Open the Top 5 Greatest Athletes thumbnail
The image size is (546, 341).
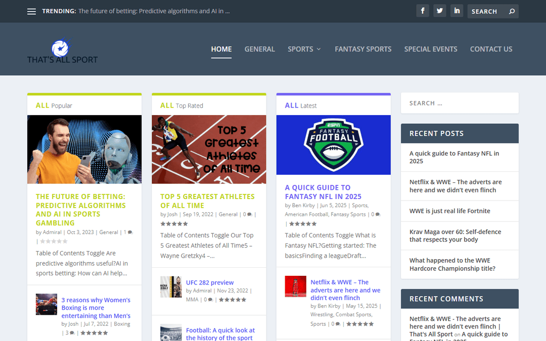pos(209,149)
